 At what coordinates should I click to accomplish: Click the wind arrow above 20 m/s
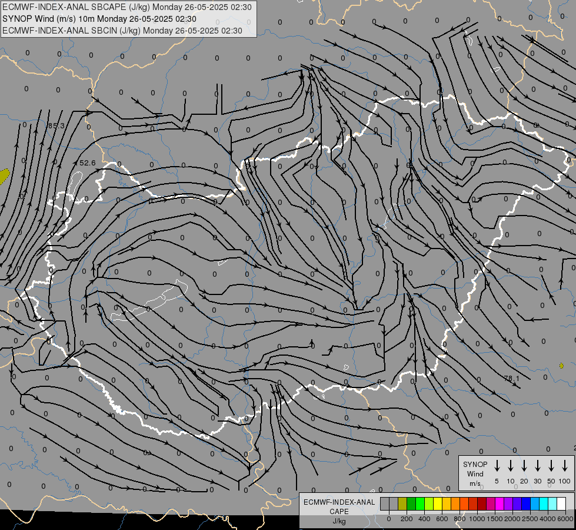tap(524, 466)
